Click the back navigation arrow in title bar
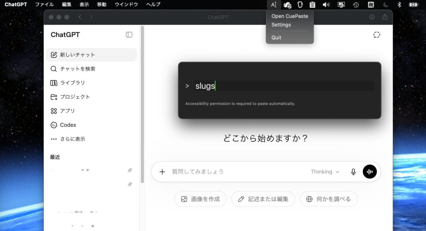 [x=80, y=17]
